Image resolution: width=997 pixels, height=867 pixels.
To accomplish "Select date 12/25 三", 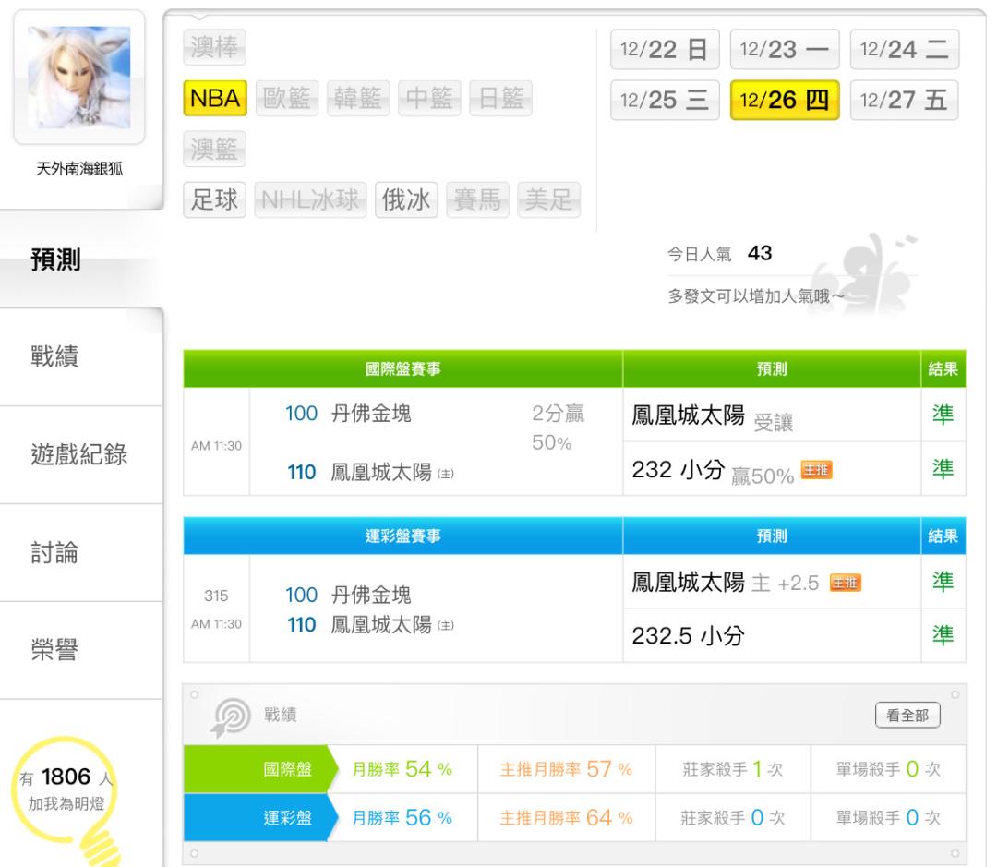I will [665, 100].
